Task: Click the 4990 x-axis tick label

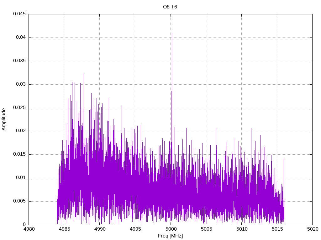Action: 100,229
